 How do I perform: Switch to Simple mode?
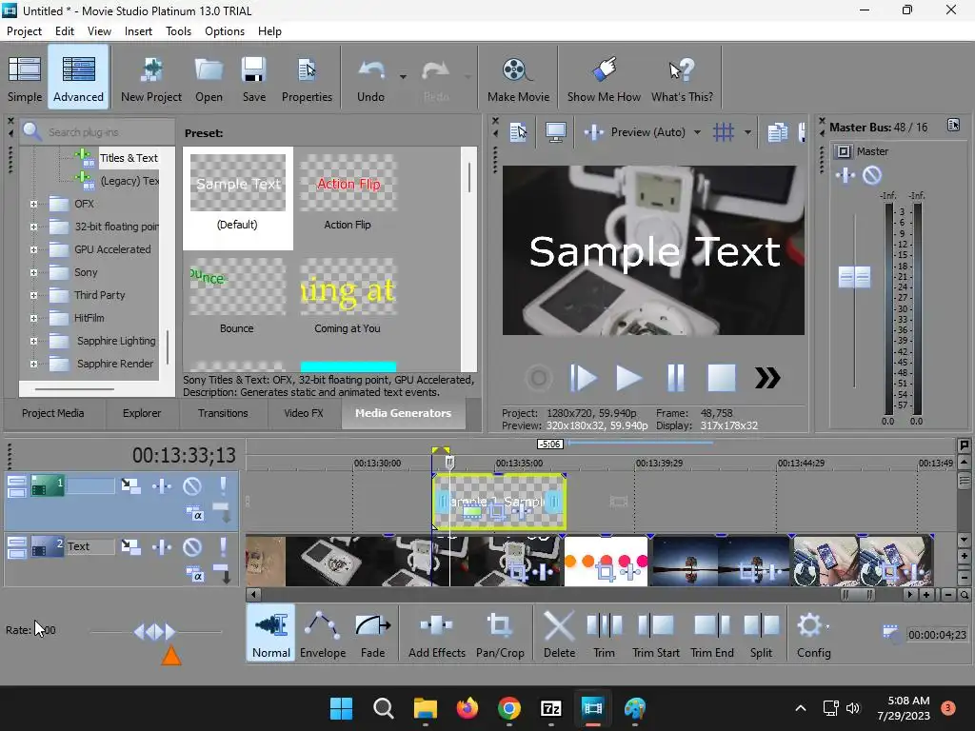coord(25,78)
